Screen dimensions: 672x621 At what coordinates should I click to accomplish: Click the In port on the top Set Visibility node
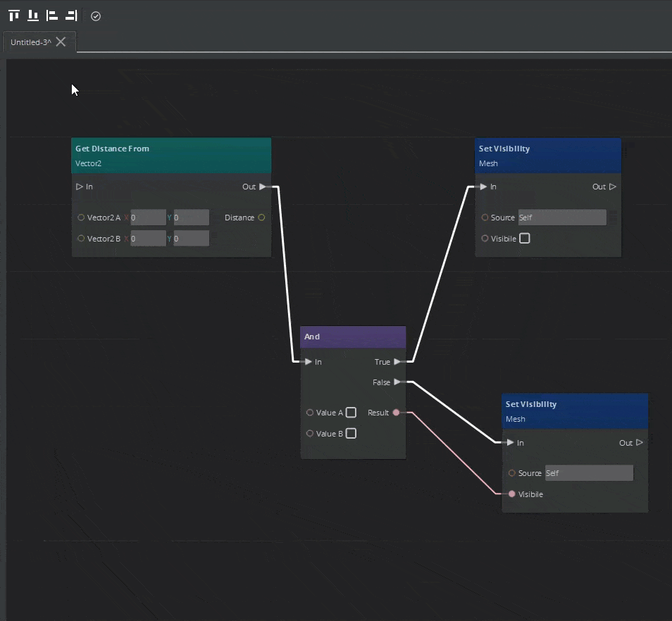[x=484, y=187]
